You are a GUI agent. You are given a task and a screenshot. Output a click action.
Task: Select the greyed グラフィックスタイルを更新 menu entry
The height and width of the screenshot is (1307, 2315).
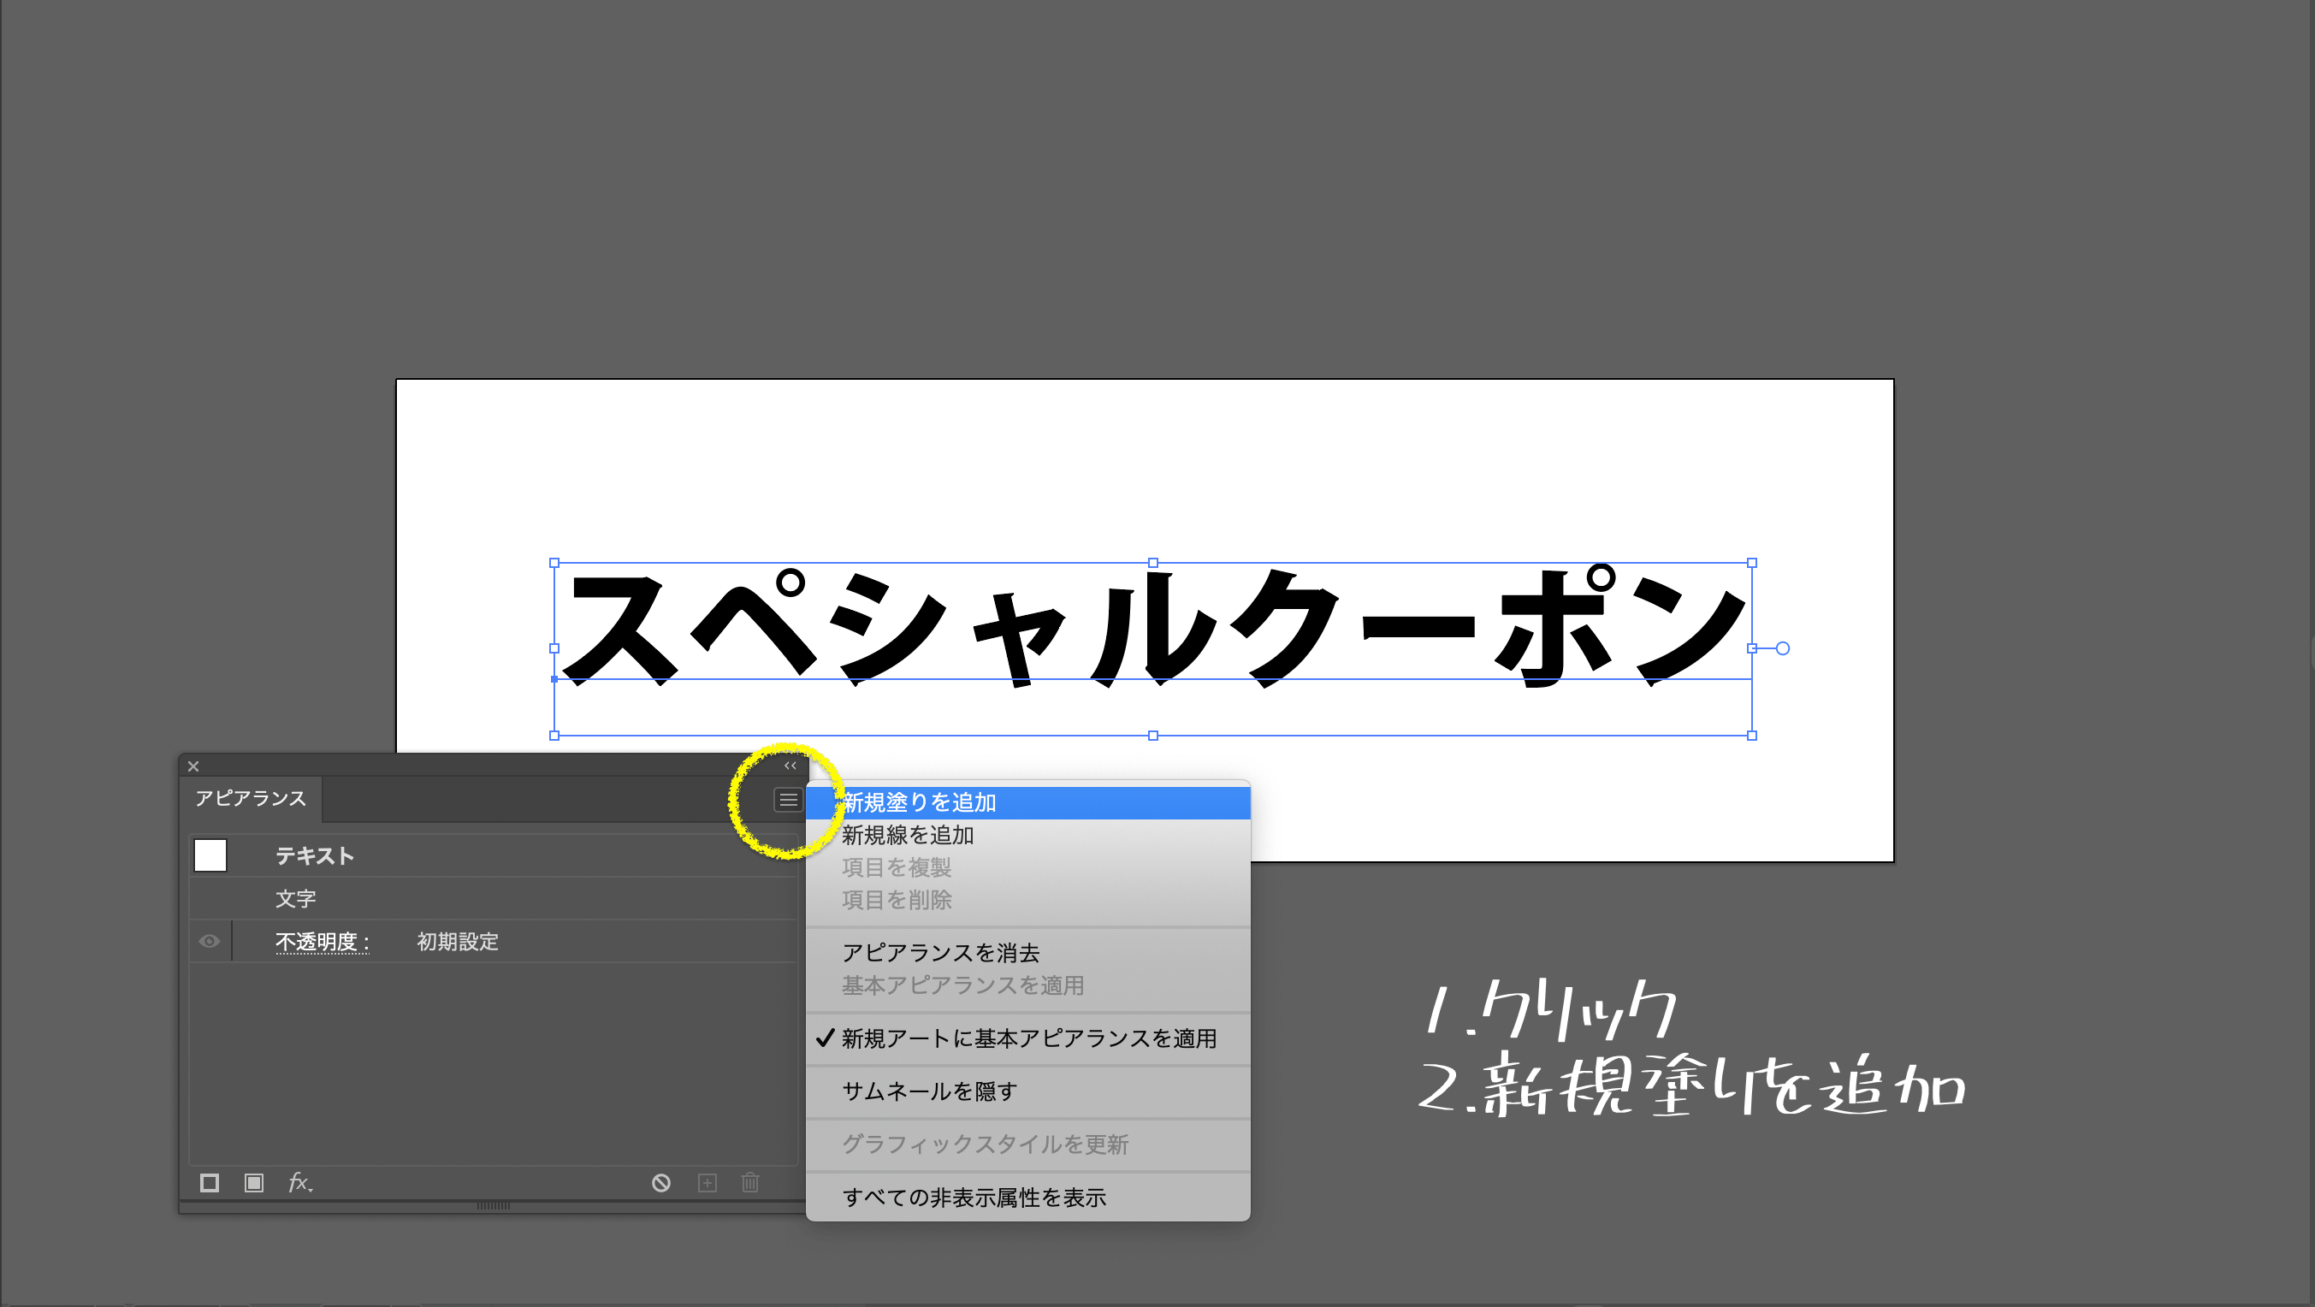[1028, 1144]
